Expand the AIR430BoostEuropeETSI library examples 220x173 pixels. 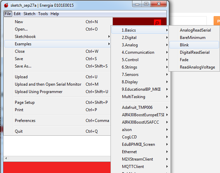click(x=140, y=115)
